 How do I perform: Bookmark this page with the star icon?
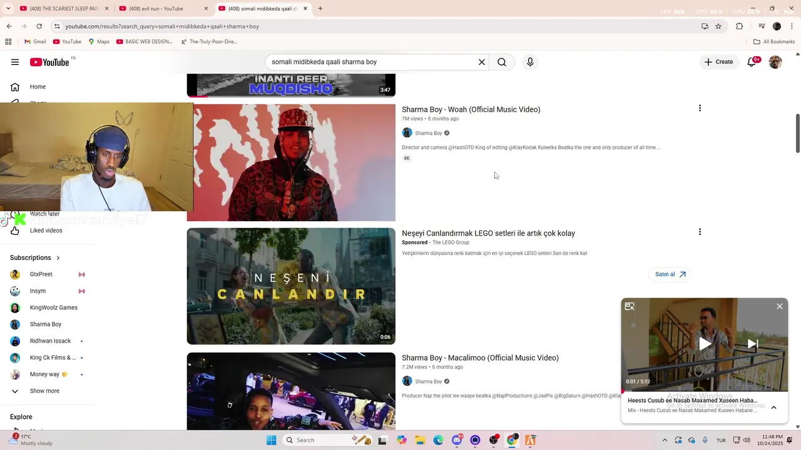(718, 26)
